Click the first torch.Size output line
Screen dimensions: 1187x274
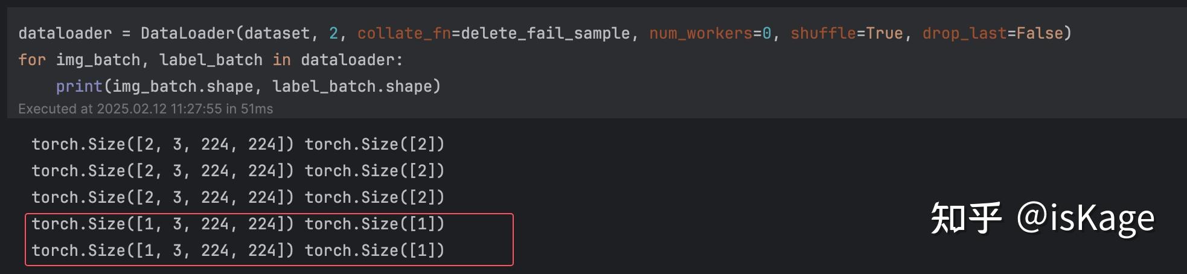click(238, 144)
